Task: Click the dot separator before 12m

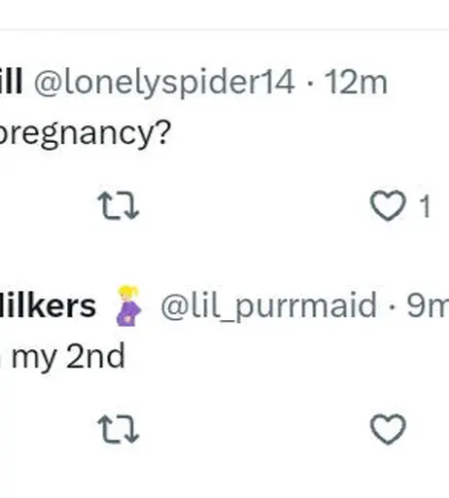Action: click(310, 84)
